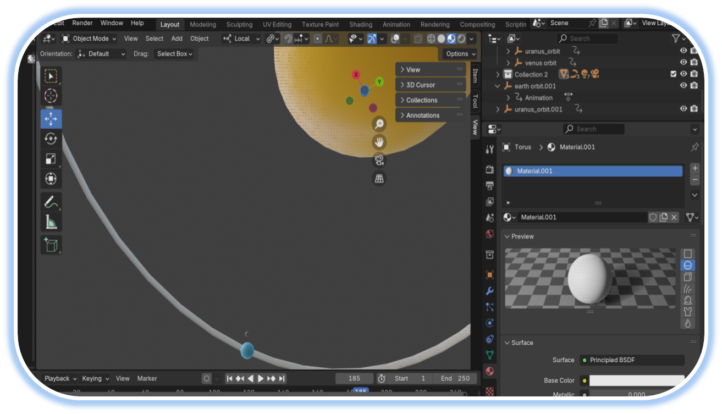Toggle visibility of earth orbit.001
Image resolution: width=722 pixels, height=414 pixels.
coord(684,86)
